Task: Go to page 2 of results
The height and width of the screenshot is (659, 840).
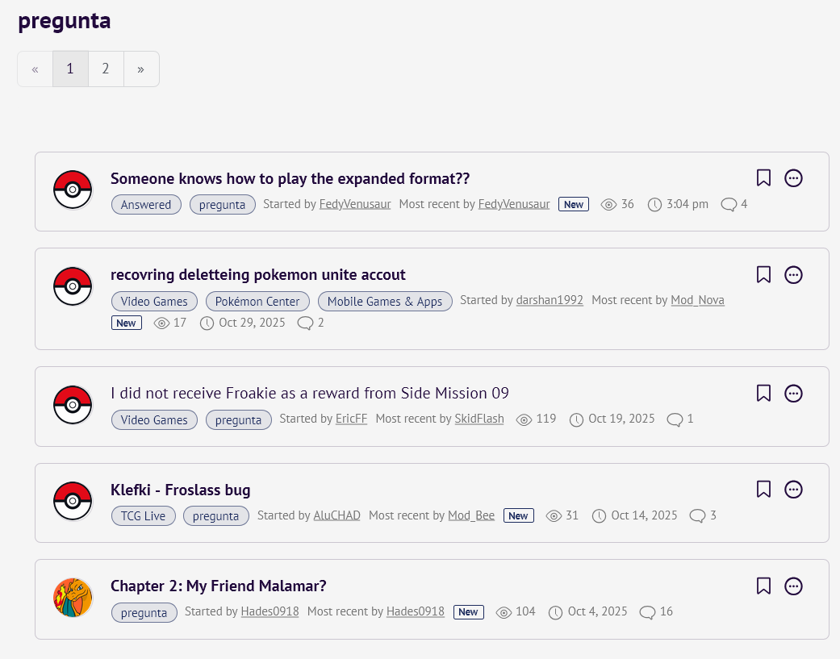Action: 106,69
